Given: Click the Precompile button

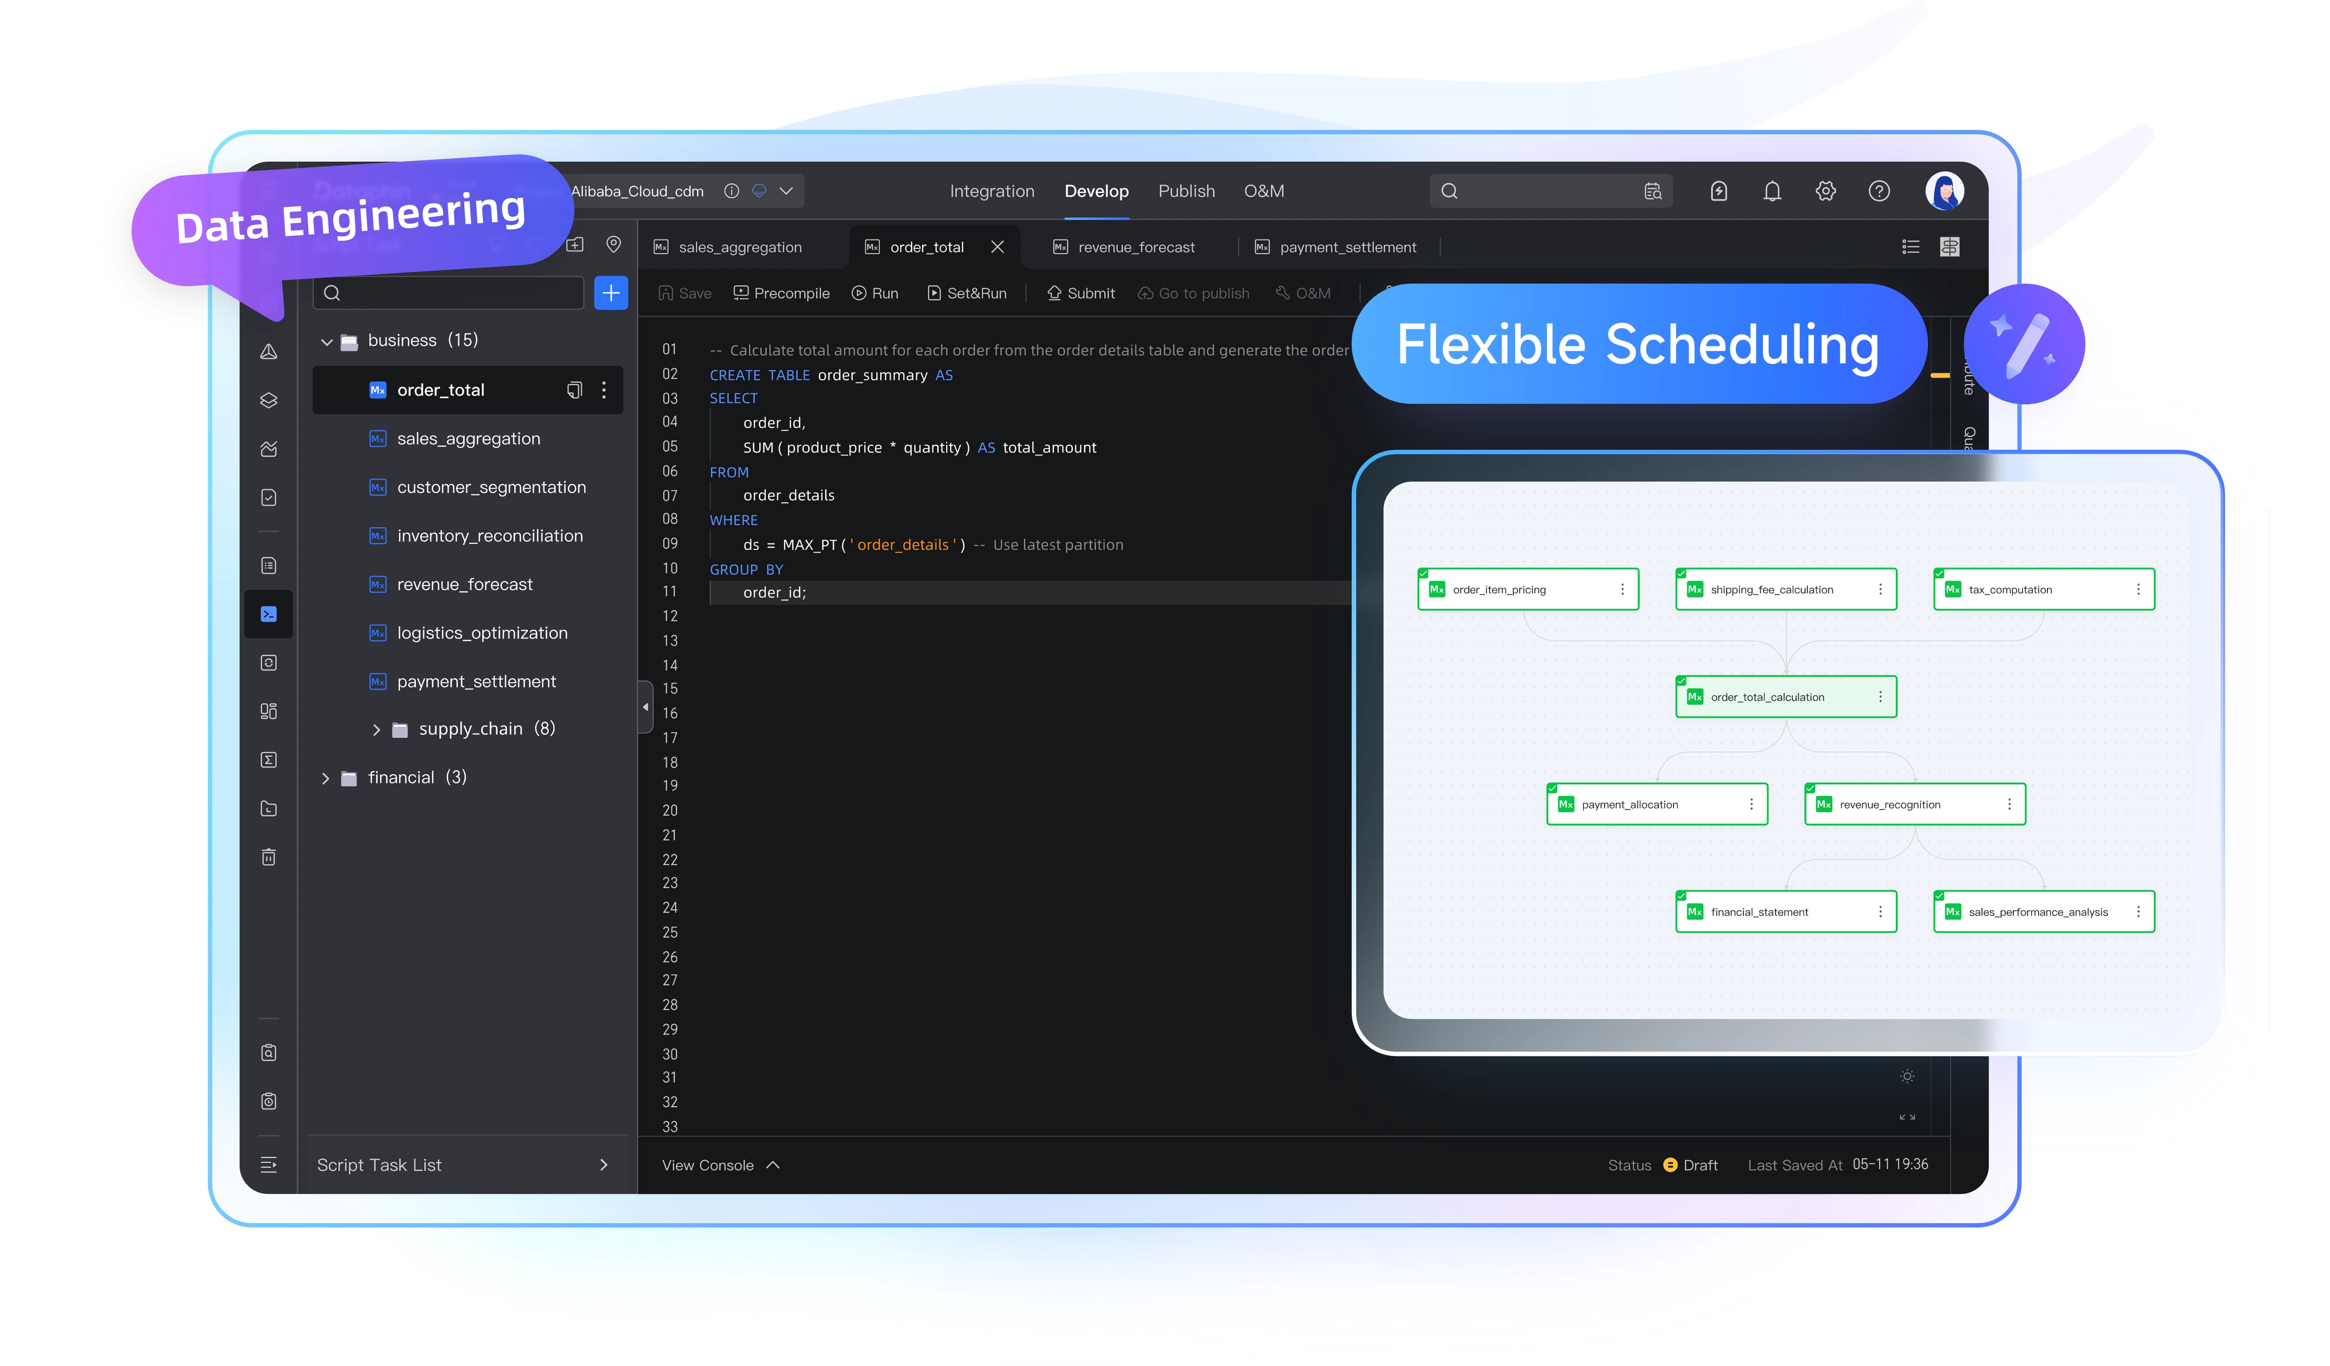Looking at the screenshot, I should (781, 293).
